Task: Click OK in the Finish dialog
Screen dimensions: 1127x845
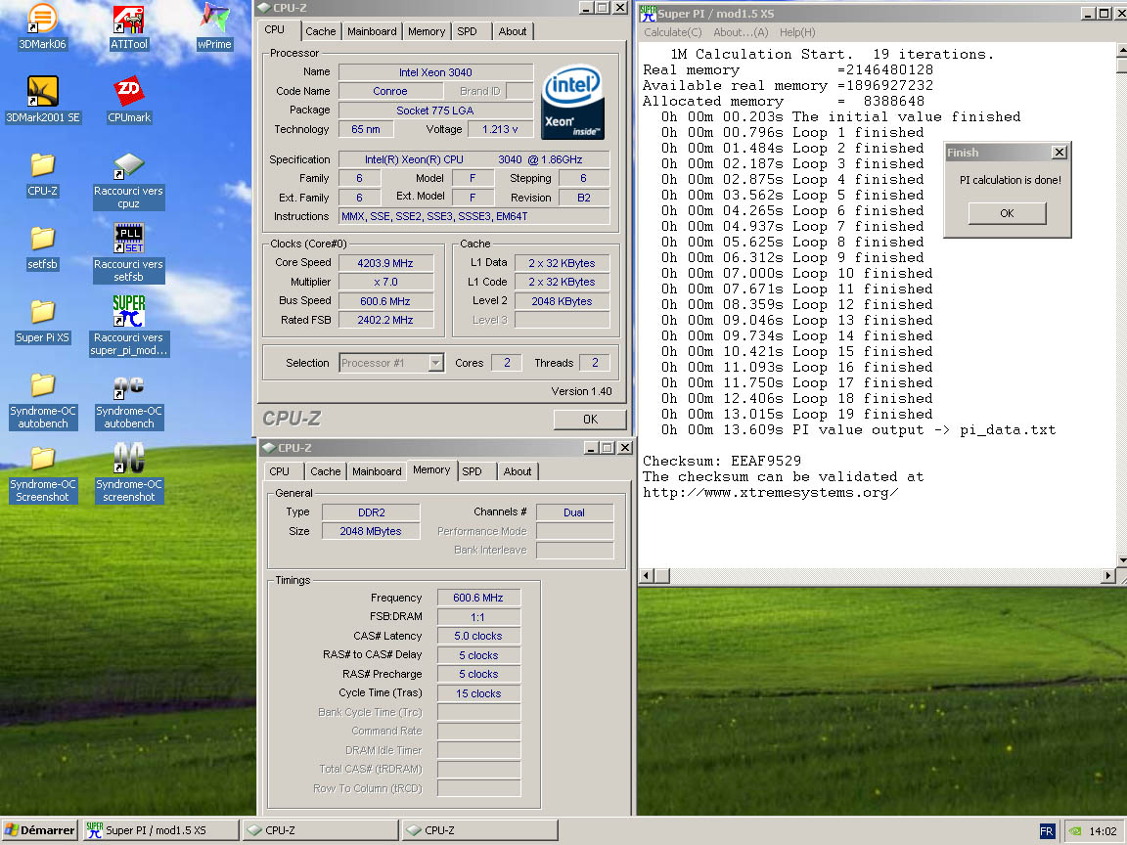Action: (x=1007, y=212)
